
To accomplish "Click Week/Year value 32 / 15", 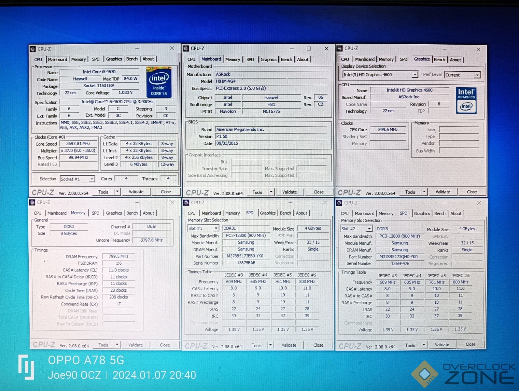I will click(467, 243).
